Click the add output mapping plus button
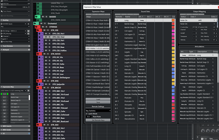This screenshot has height=140, width=219. [x=186, y=14]
